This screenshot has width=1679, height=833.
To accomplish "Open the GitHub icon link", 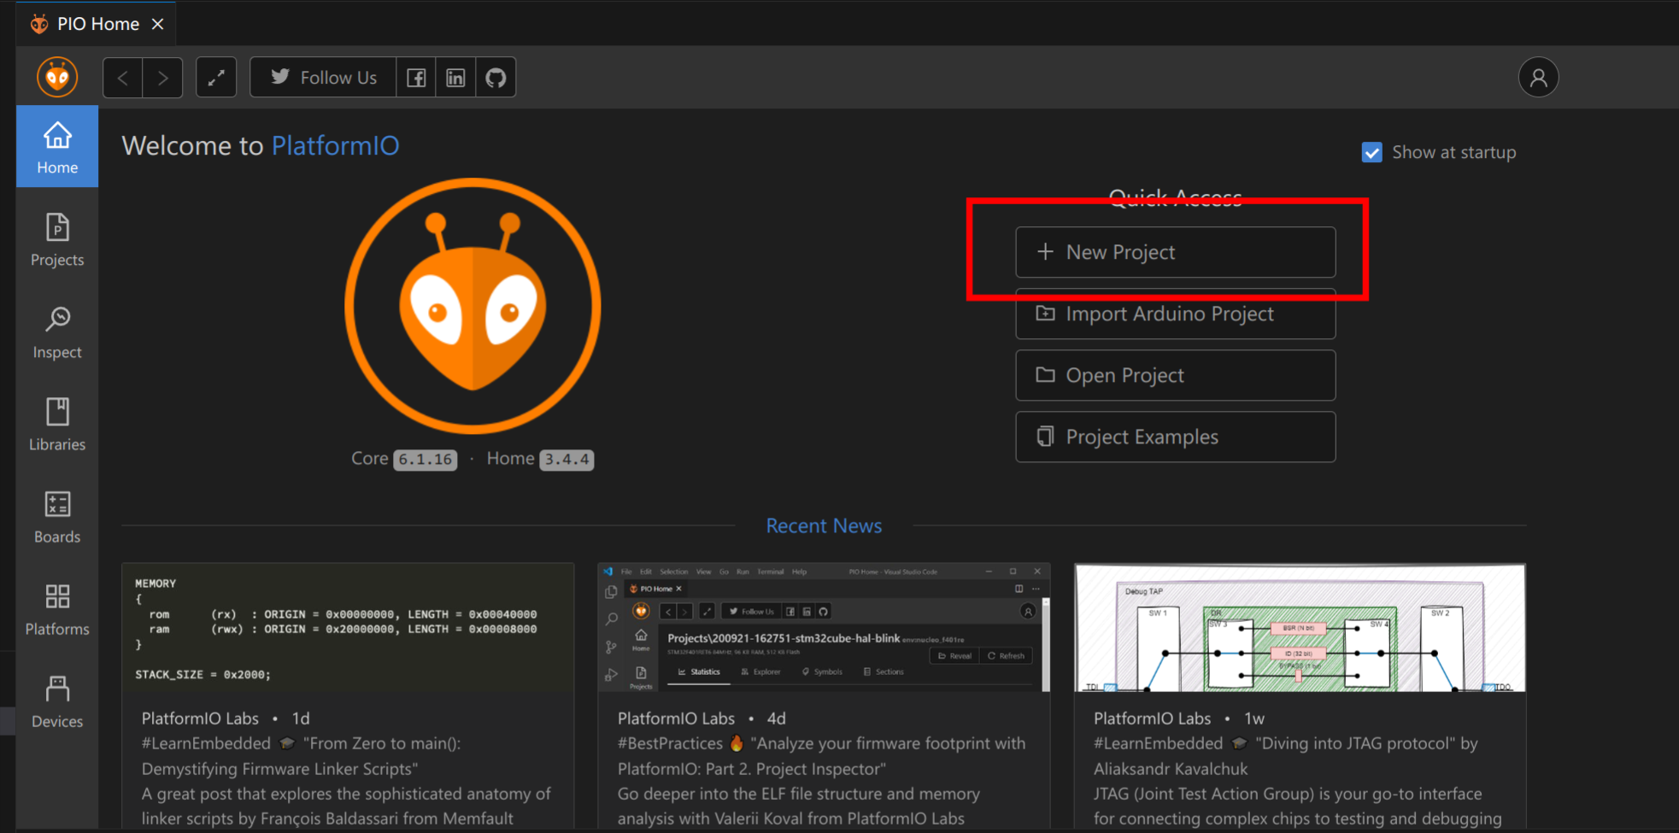I will coord(496,78).
